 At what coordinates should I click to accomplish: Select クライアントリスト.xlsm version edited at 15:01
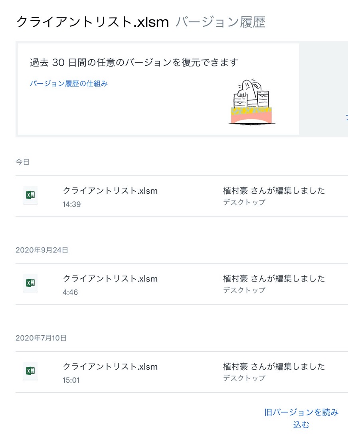pos(182,372)
